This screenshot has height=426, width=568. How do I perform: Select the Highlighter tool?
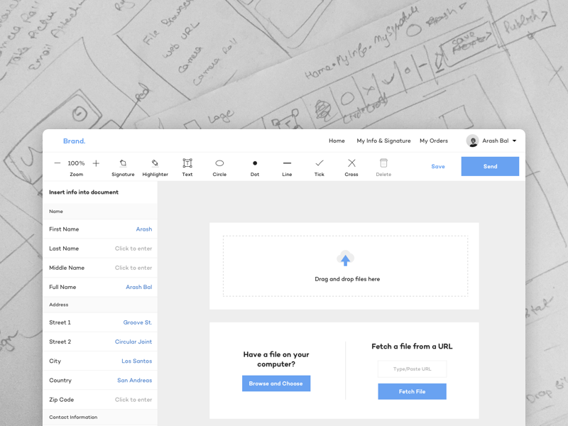(x=155, y=168)
